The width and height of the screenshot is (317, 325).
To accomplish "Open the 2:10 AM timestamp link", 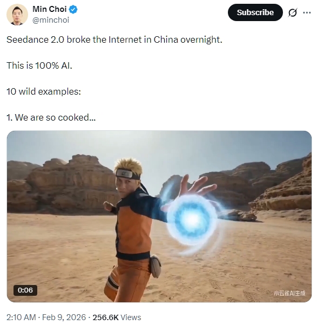I will (x=21, y=317).
